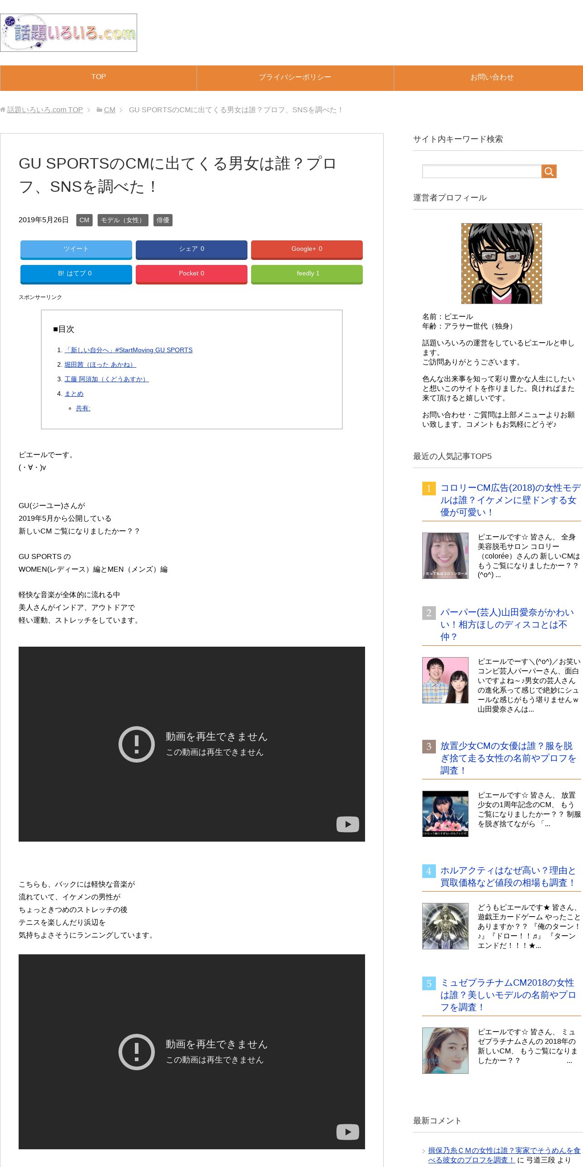
Task: Click the ホルアクティ card thumbnail
Action: 445,926
